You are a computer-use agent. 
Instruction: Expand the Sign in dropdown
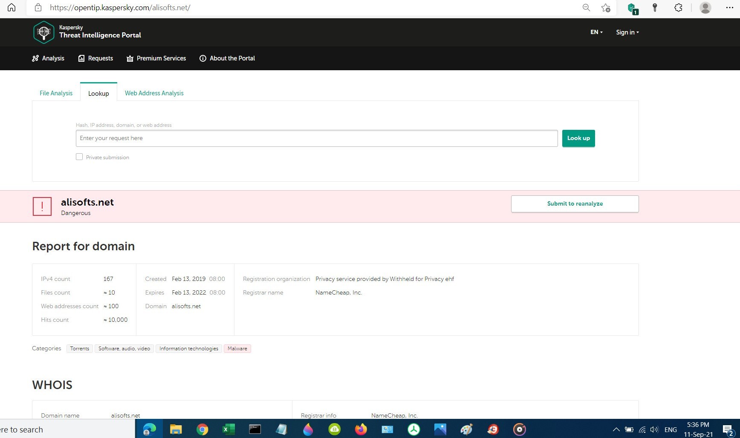point(627,32)
